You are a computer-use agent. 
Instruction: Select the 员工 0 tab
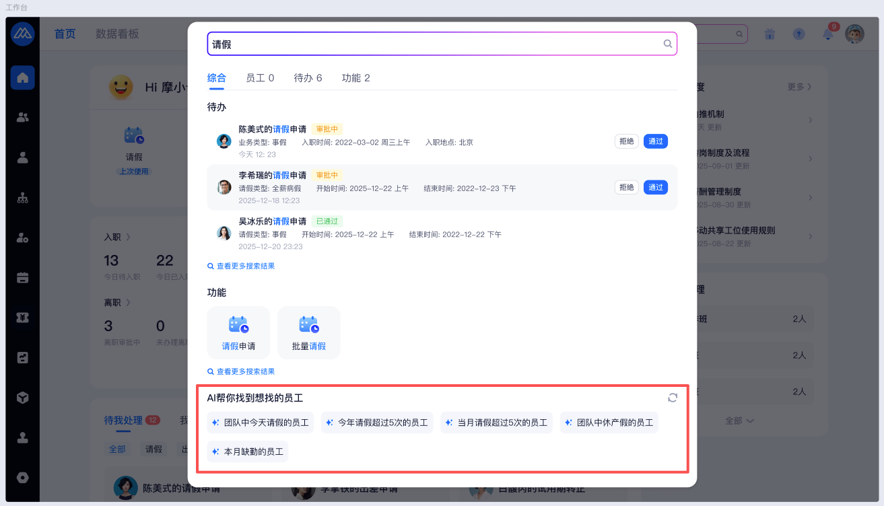point(260,78)
